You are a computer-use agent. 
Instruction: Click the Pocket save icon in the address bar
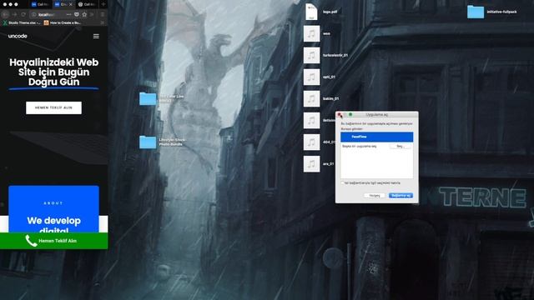pos(77,15)
